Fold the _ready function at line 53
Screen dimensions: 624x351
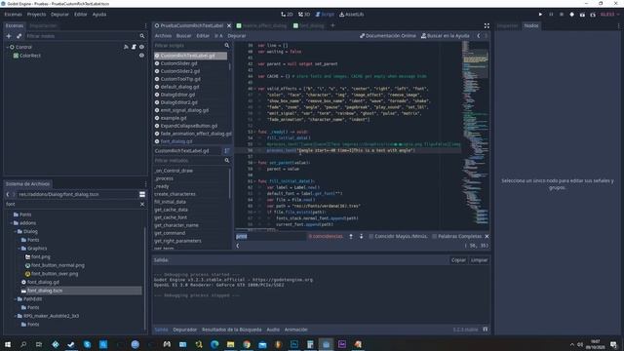point(255,132)
